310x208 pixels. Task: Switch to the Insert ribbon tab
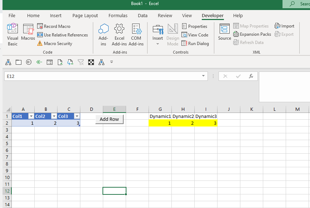click(56, 15)
